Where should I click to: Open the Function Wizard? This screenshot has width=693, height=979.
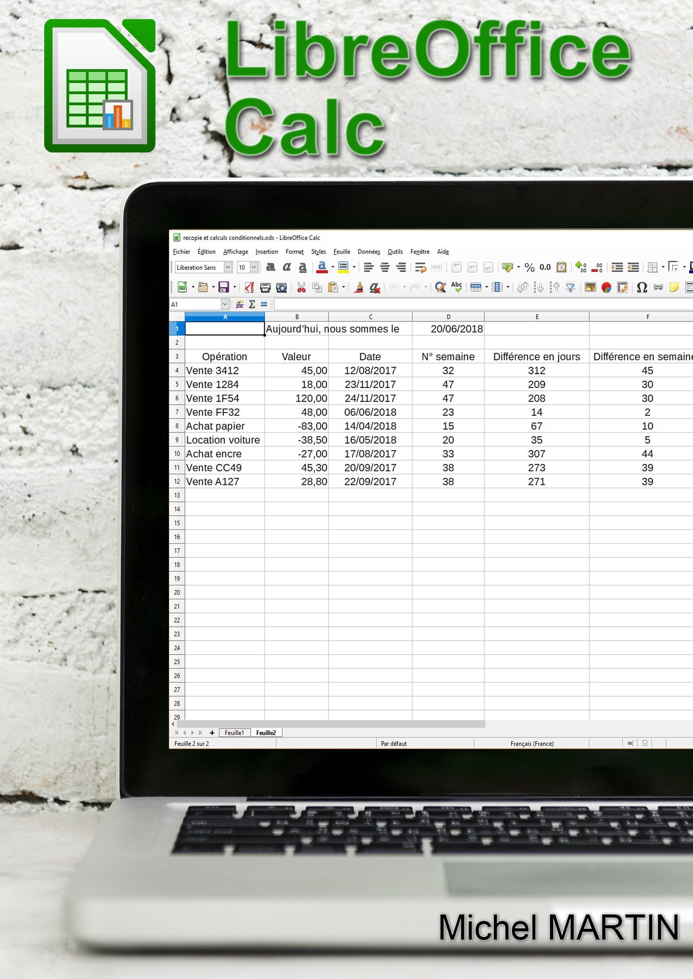240,304
